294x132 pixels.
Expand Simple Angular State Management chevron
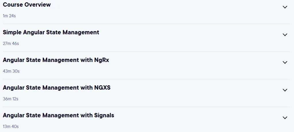tap(285, 35)
